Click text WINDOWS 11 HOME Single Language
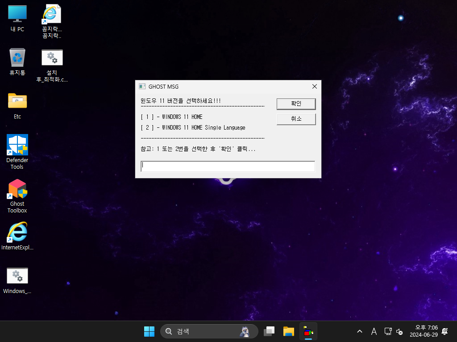This screenshot has height=342, width=457. coord(193,128)
